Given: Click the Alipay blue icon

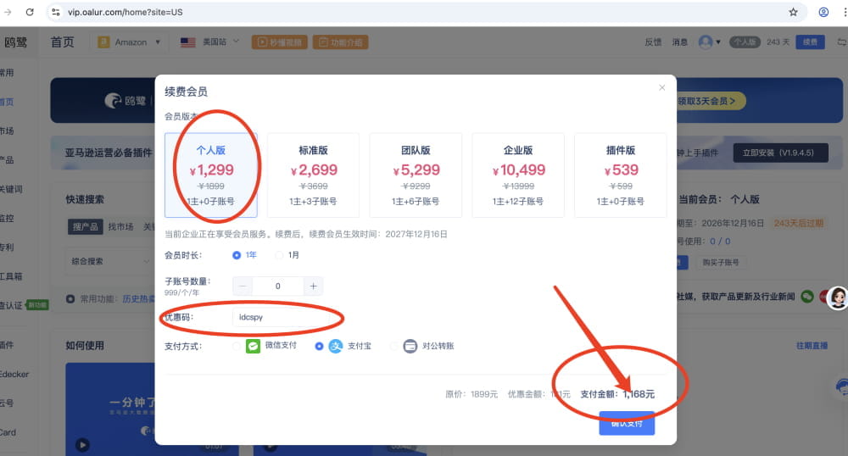Looking at the screenshot, I should (336, 346).
